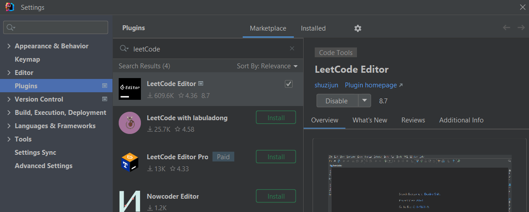529x212 pixels.
Task: Select the LeetCode Editor search result
Action: [208, 89]
